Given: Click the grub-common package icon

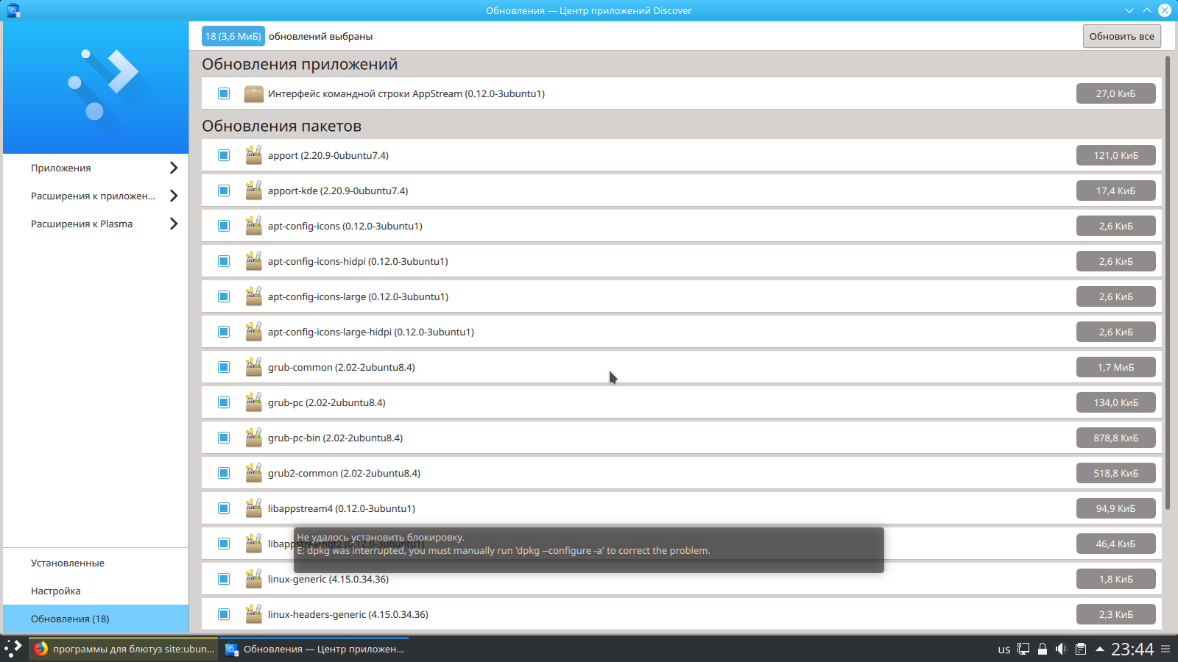Looking at the screenshot, I should pos(254,367).
